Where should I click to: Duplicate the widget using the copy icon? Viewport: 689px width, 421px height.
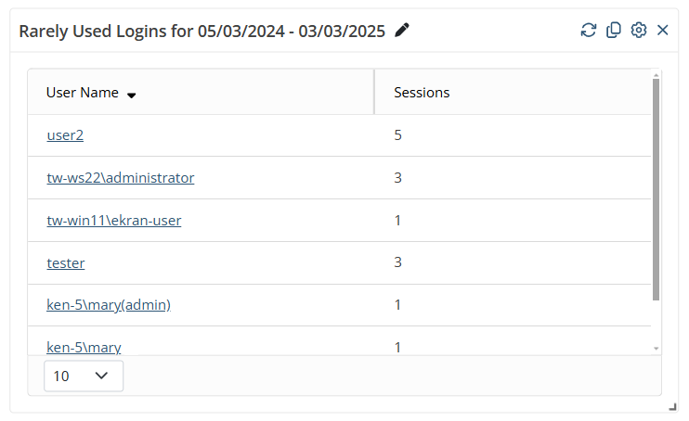point(613,30)
